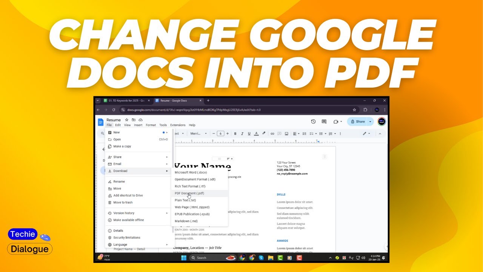Image resolution: width=483 pixels, height=272 pixels.
Task: Collapse the menus with the chevron
Action: [380, 133]
